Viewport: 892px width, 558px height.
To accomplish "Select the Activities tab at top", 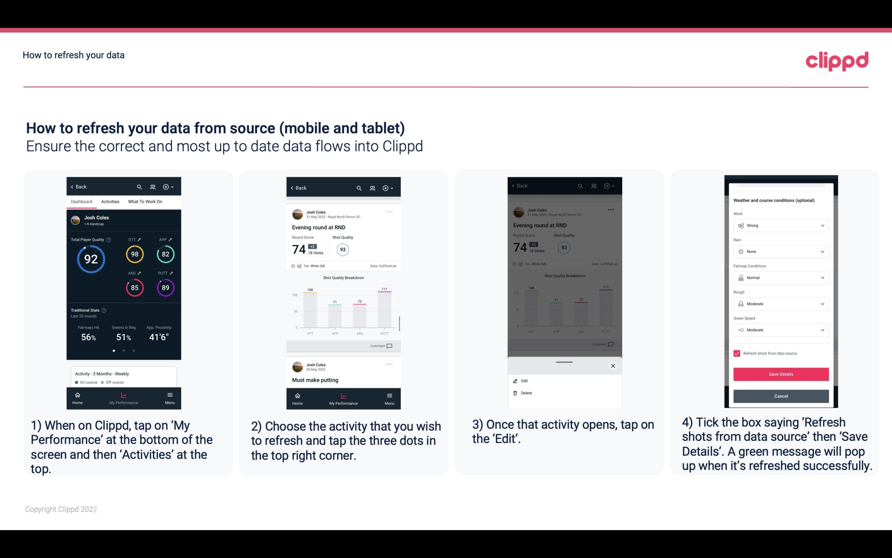I will [x=109, y=201].
